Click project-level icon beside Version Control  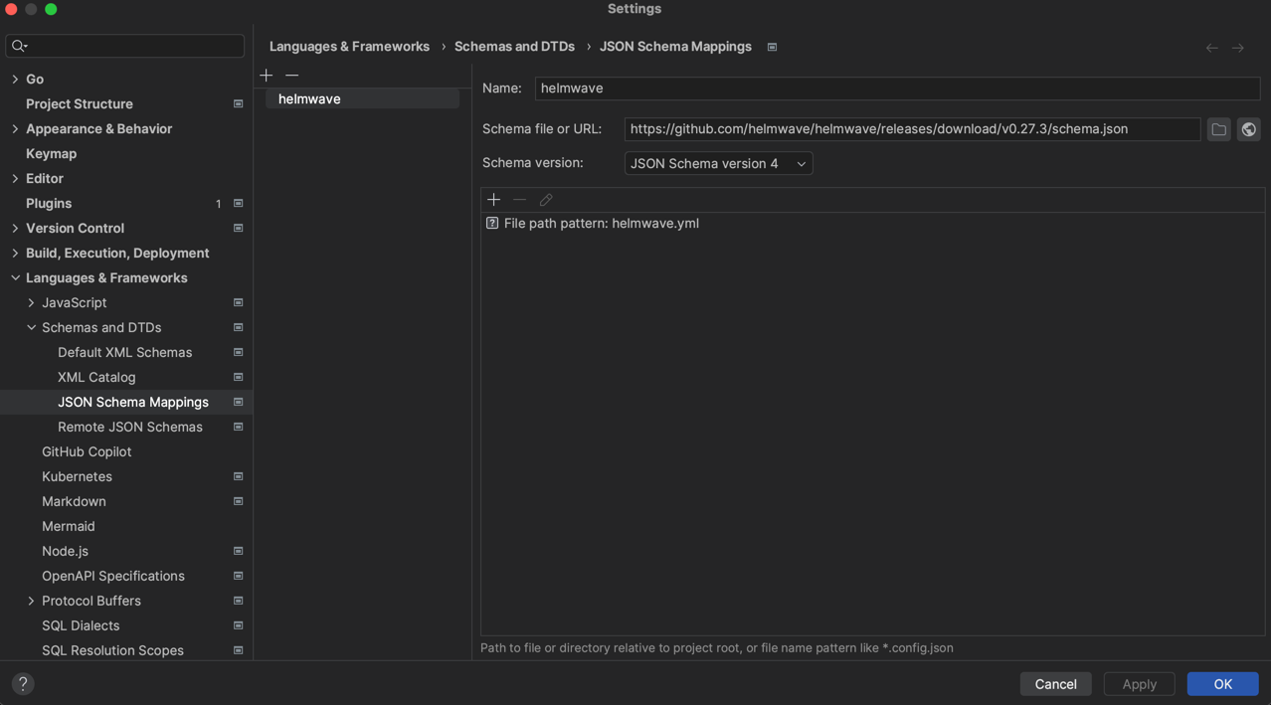pyautogui.click(x=238, y=228)
